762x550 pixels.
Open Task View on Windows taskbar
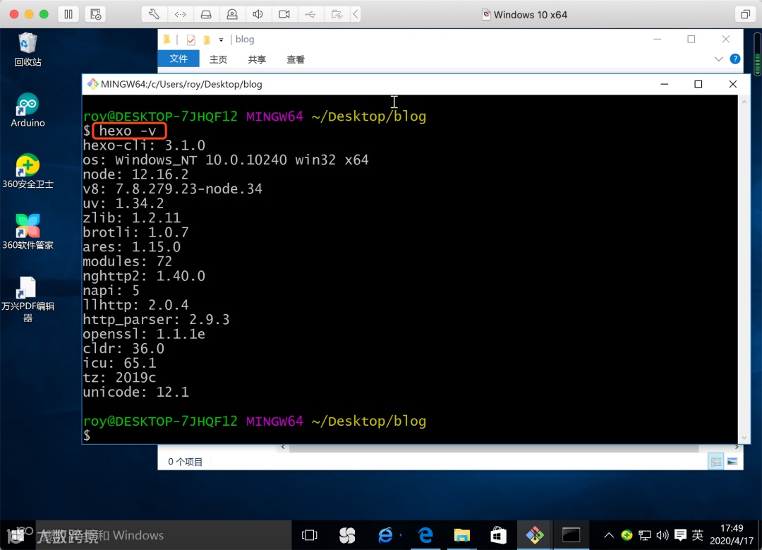310,535
